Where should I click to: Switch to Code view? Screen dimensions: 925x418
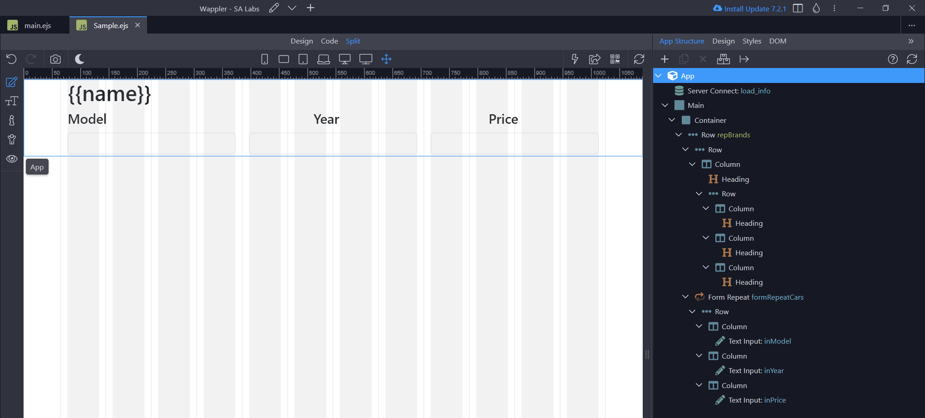[x=329, y=41]
